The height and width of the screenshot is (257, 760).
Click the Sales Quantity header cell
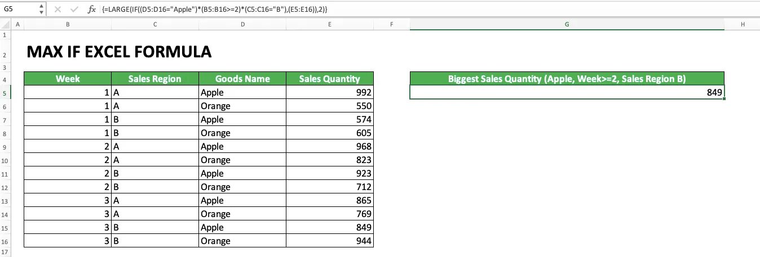(x=329, y=79)
